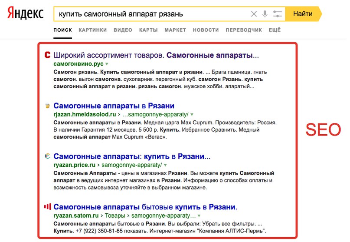Click the phone number +7 (922) 350-81-85
This screenshot has width=350, height=242.
click(x=99, y=231)
